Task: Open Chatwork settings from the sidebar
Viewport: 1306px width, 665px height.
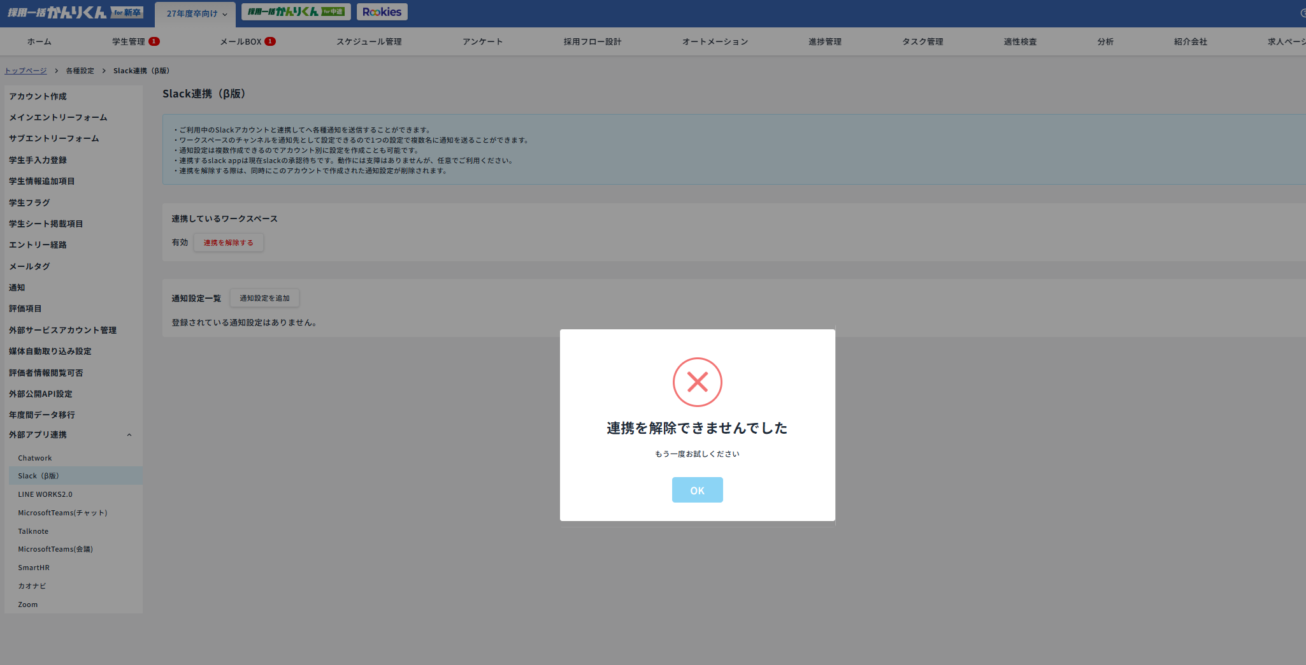Action: 35,457
